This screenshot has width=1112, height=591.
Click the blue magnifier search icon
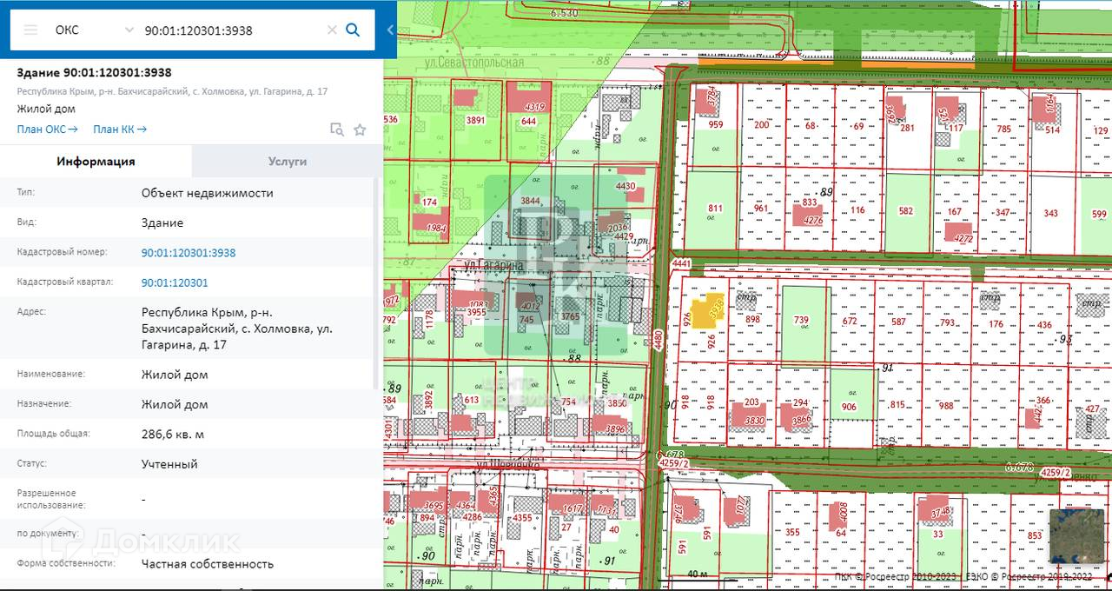353,30
